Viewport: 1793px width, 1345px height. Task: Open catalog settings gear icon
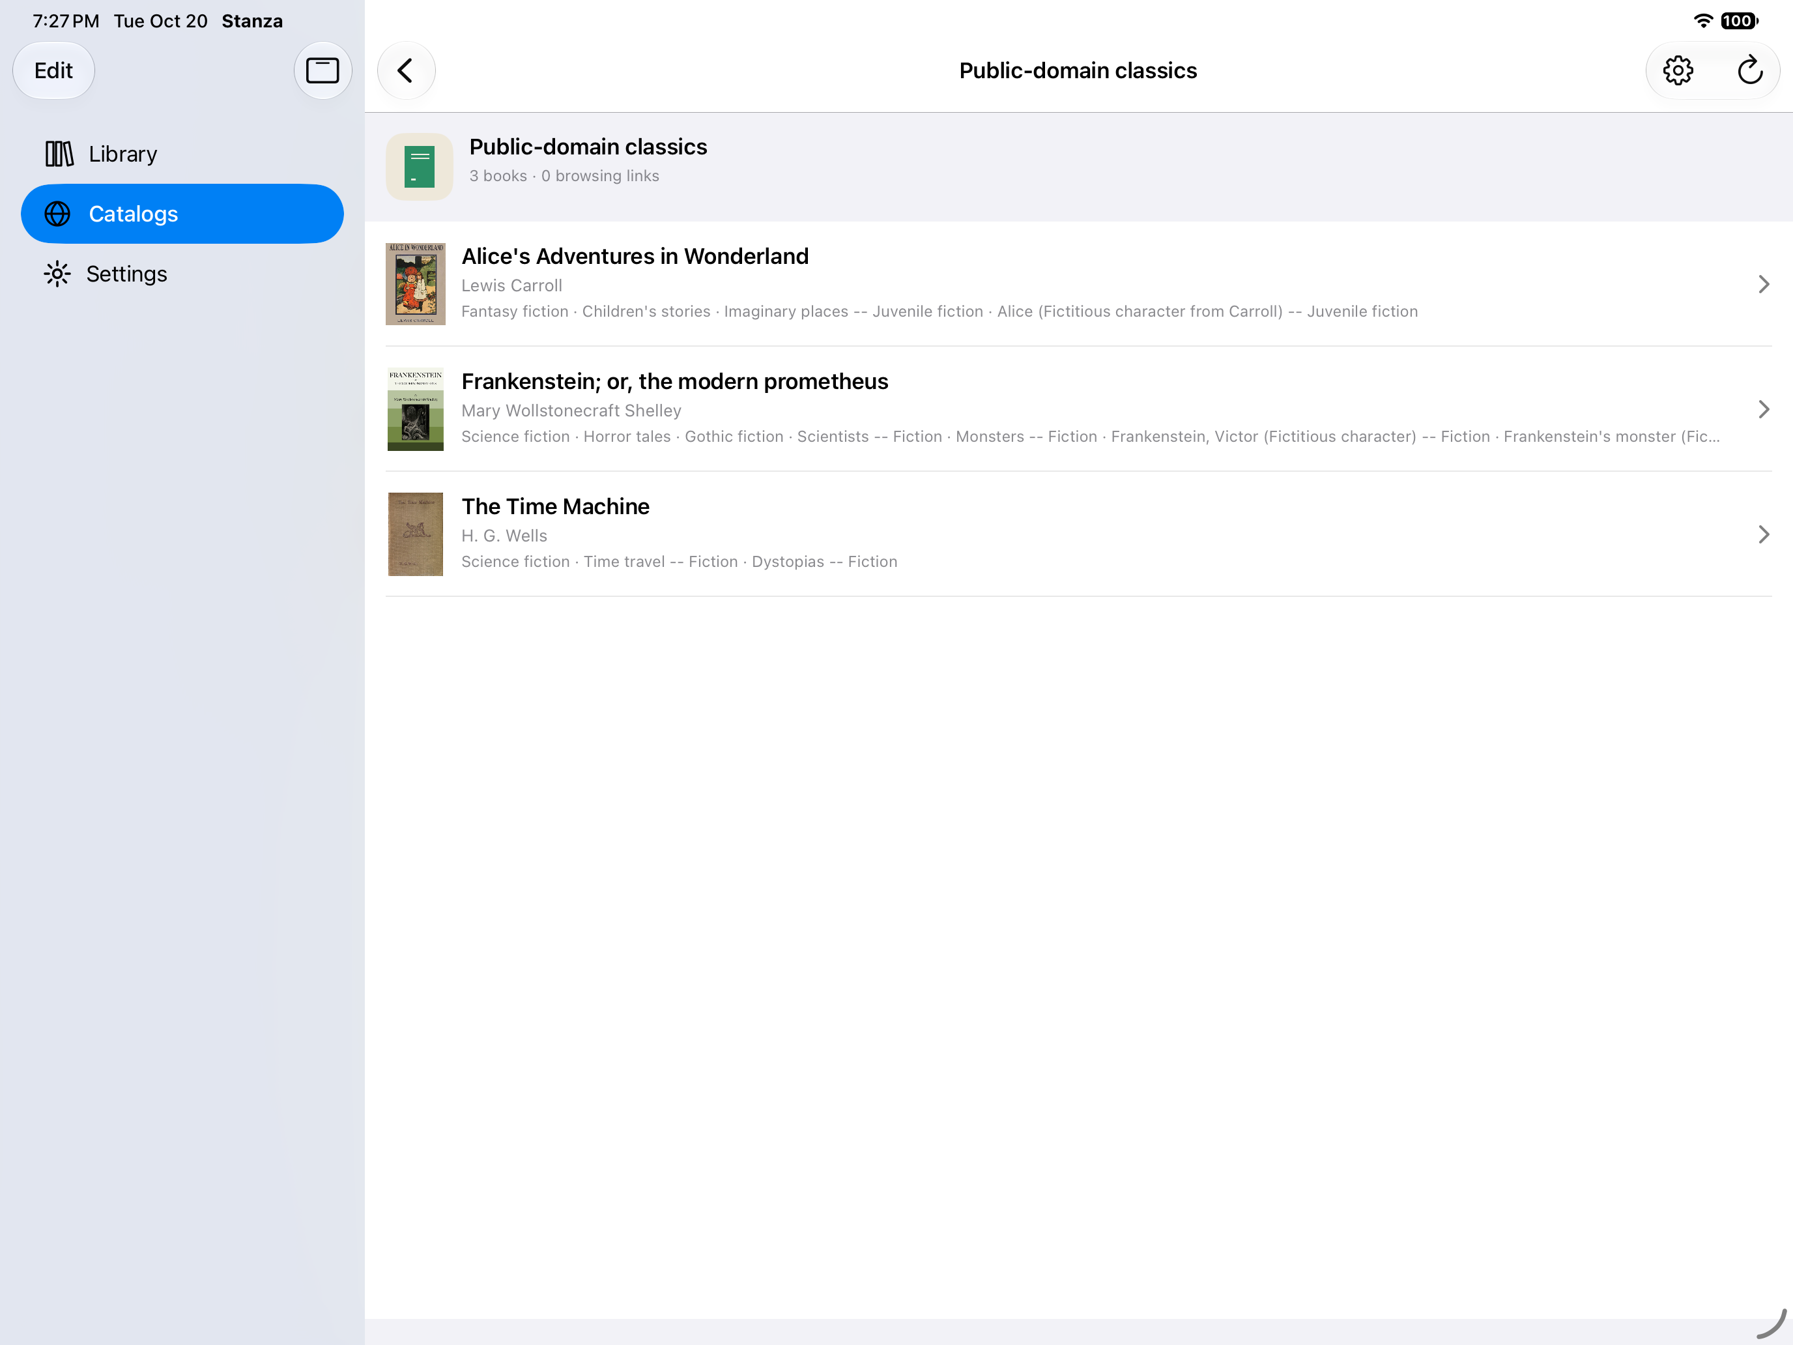tap(1678, 70)
